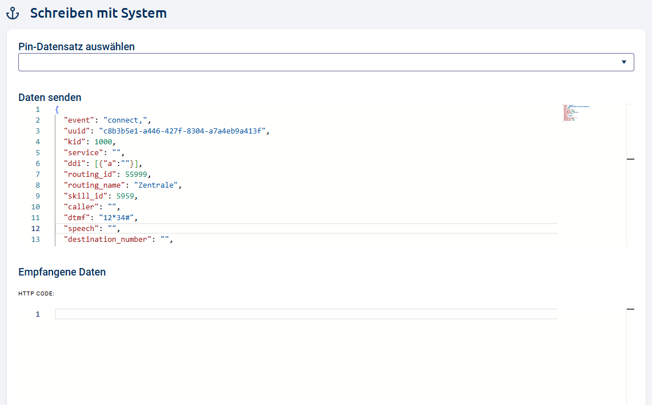Click the Schreiben mit System title text
Viewport: 652px width, 405px height.
pos(98,13)
